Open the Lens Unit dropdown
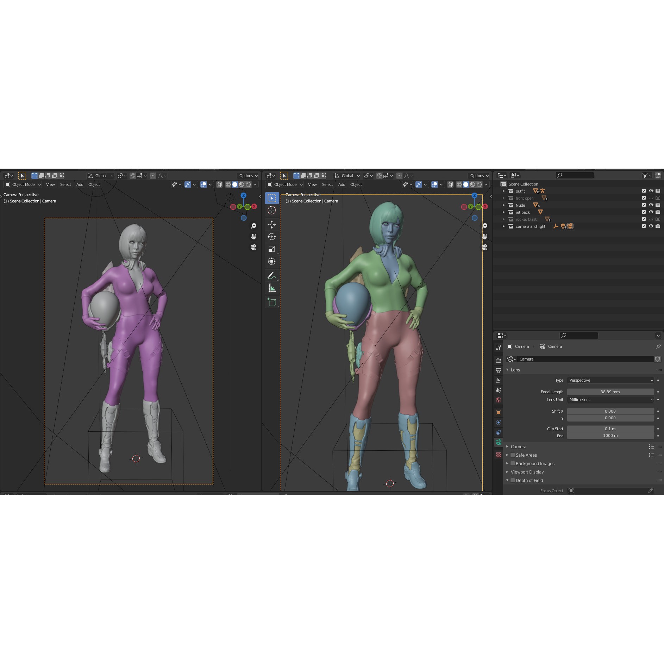Image resolution: width=664 pixels, height=664 pixels. click(611, 400)
